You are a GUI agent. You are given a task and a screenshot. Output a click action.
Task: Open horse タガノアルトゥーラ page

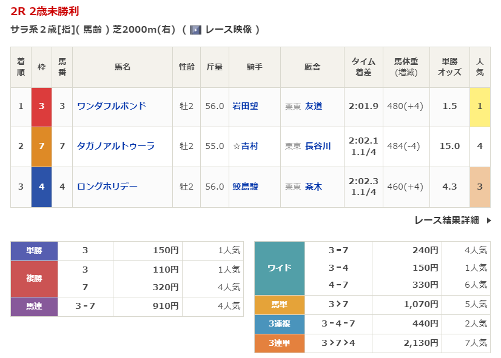pyautogui.click(x=116, y=146)
